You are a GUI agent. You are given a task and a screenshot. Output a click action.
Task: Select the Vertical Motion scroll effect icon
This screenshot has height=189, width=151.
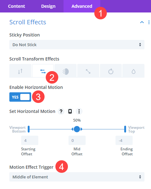pos(20,71)
